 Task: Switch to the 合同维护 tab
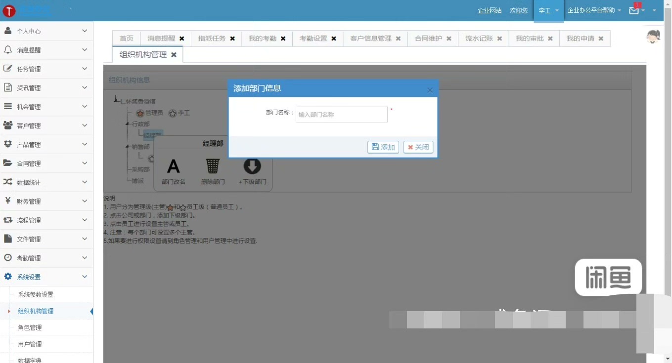pos(433,39)
